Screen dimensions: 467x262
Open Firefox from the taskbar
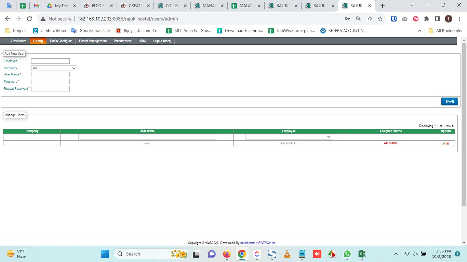(227, 254)
